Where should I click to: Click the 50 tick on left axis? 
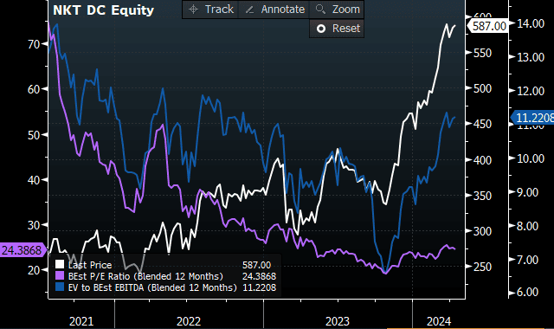pyautogui.click(x=34, y=135)
